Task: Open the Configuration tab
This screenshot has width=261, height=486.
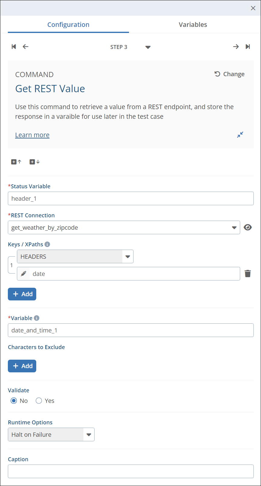Action: click(x=68, y=25)
